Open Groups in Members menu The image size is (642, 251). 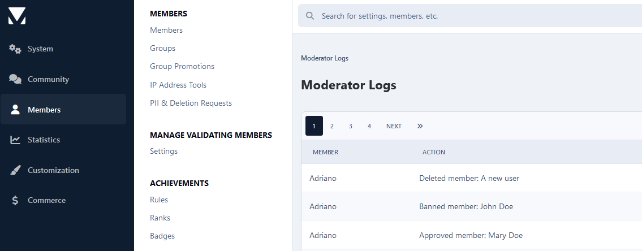tap(162, 48)
